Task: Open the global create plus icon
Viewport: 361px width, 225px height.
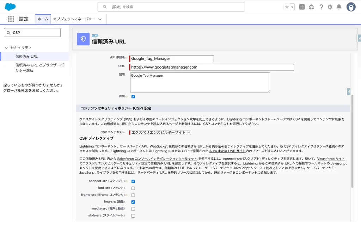Action: click(x=302, y=7)
